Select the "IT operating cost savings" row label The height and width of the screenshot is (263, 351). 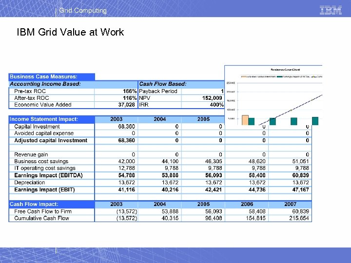(x=45, y=168)
